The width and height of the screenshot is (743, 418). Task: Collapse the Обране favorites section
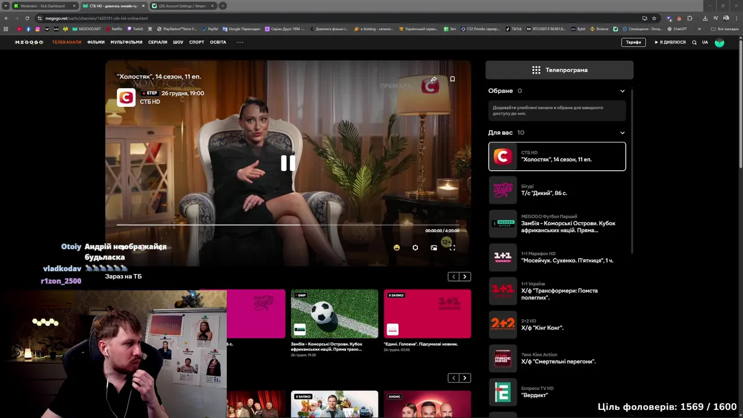(x=622, y=91)
